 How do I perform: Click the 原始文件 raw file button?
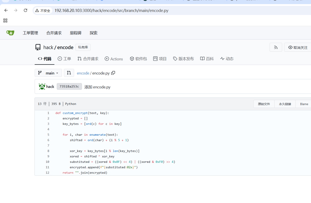(x=264, y=104)
